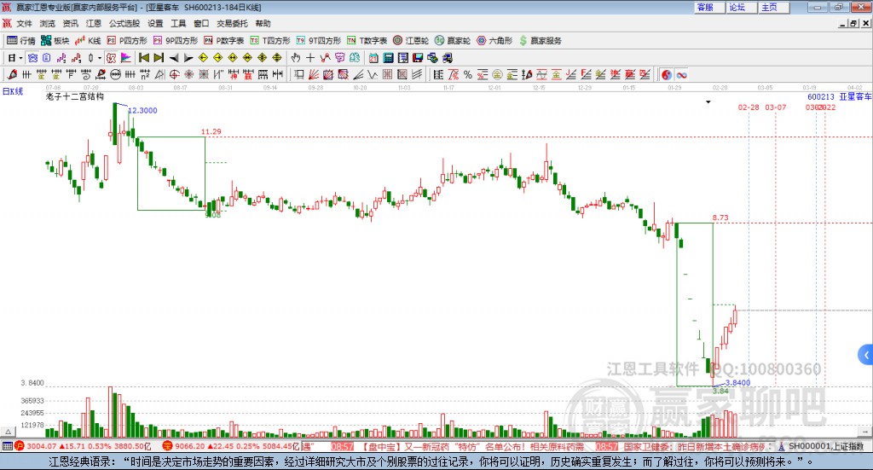Click the 600213 亚星客车 stock title
Viewport: 873px width, 470px height.
pyautogui.click(x=839, y=97)
